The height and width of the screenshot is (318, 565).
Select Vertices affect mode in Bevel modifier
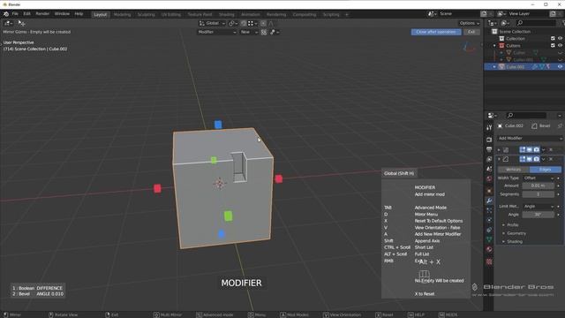click(x=514, y=170)
